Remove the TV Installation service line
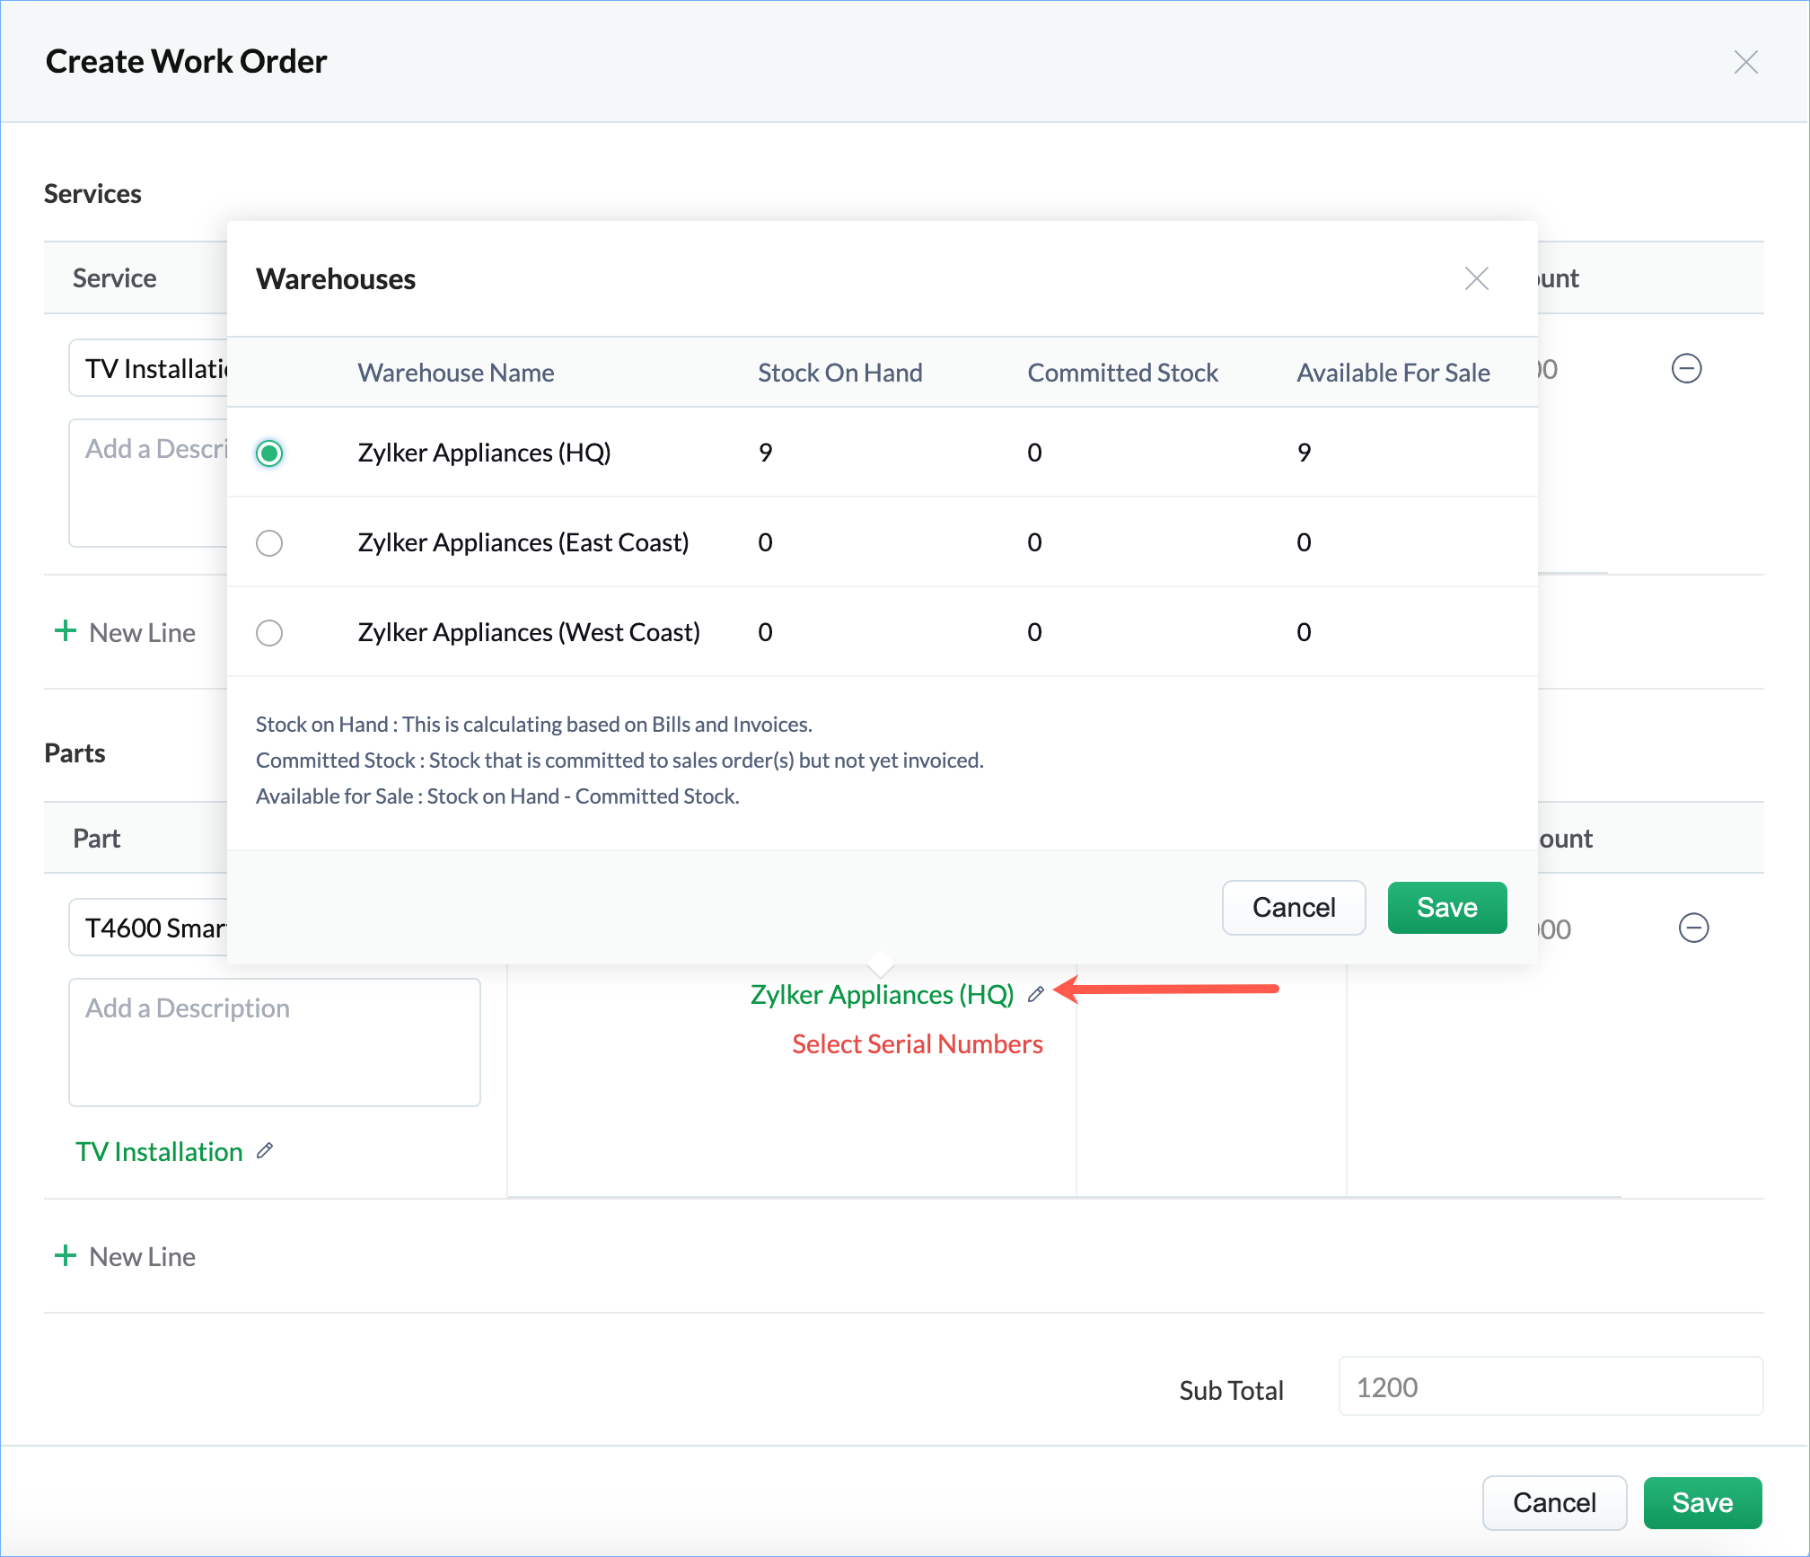The image size is (1810, 1557). pyautogui.click(x=1686, y=368)
